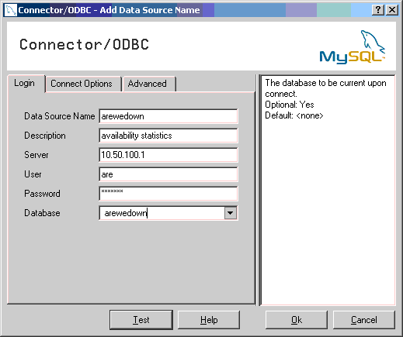Click the help text 'Optional: Yes'

(x=290, y=105)
